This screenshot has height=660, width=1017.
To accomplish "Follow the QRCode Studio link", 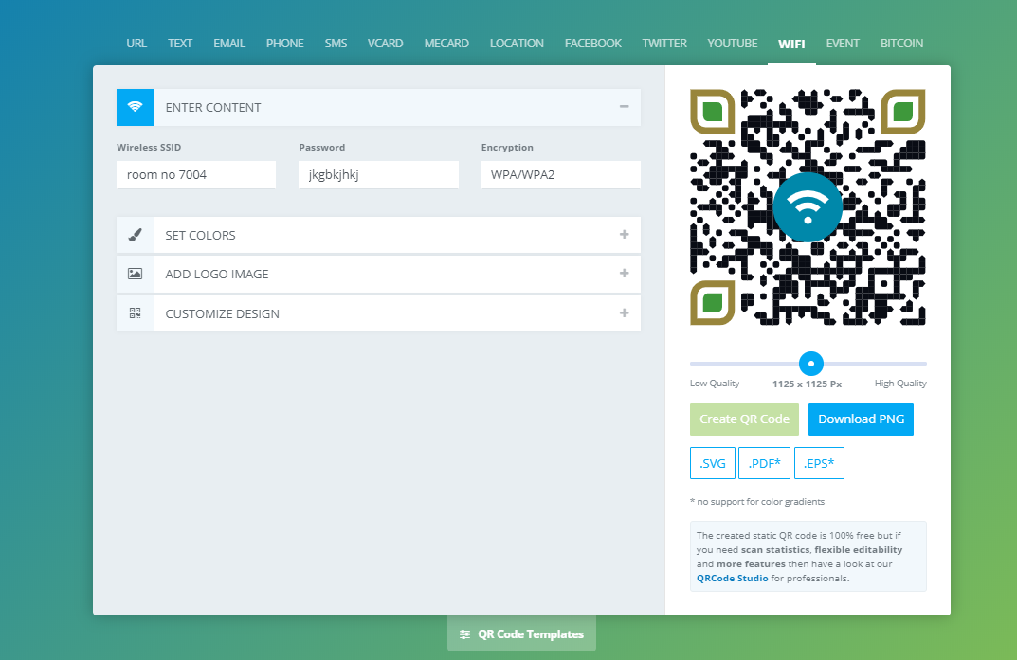I will pos(733,578).
